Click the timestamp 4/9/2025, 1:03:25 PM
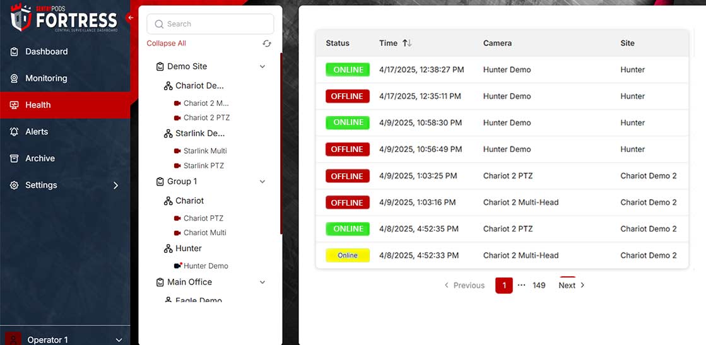The height and width of the screenshot is (345, 706). tap(418, 176)
